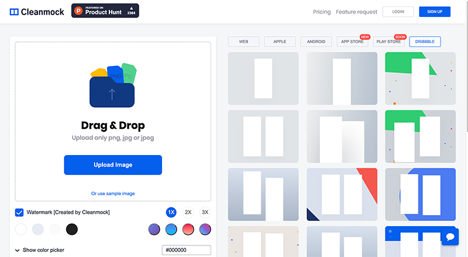The image size is (468, 257).
Task: Select the 1X resolution option
Action: (x=171, y=213)
